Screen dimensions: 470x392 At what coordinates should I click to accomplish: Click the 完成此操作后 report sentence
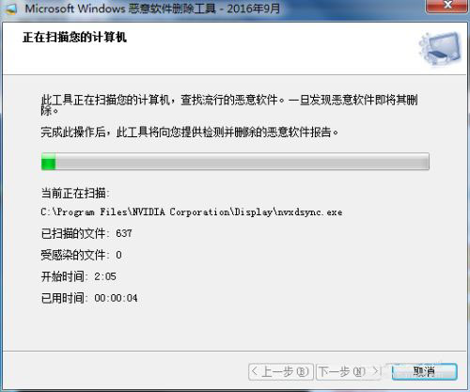(x=190, y=133)
